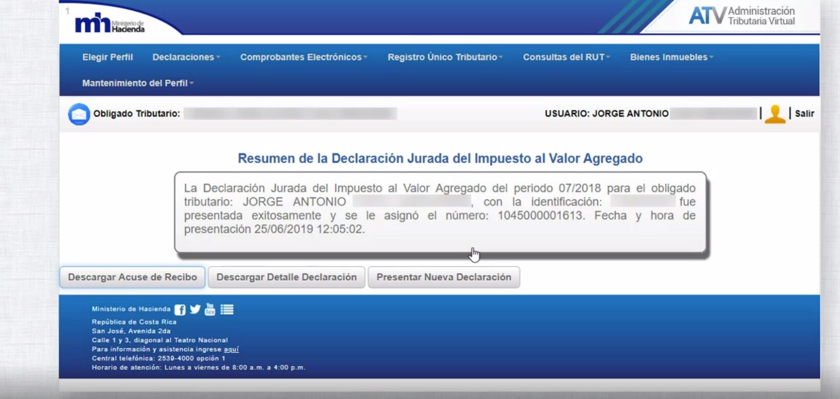Screen dimensions: 840x399
Task: Expand the Declaraciones dropdown menu
Action: (x=186, y=57)
